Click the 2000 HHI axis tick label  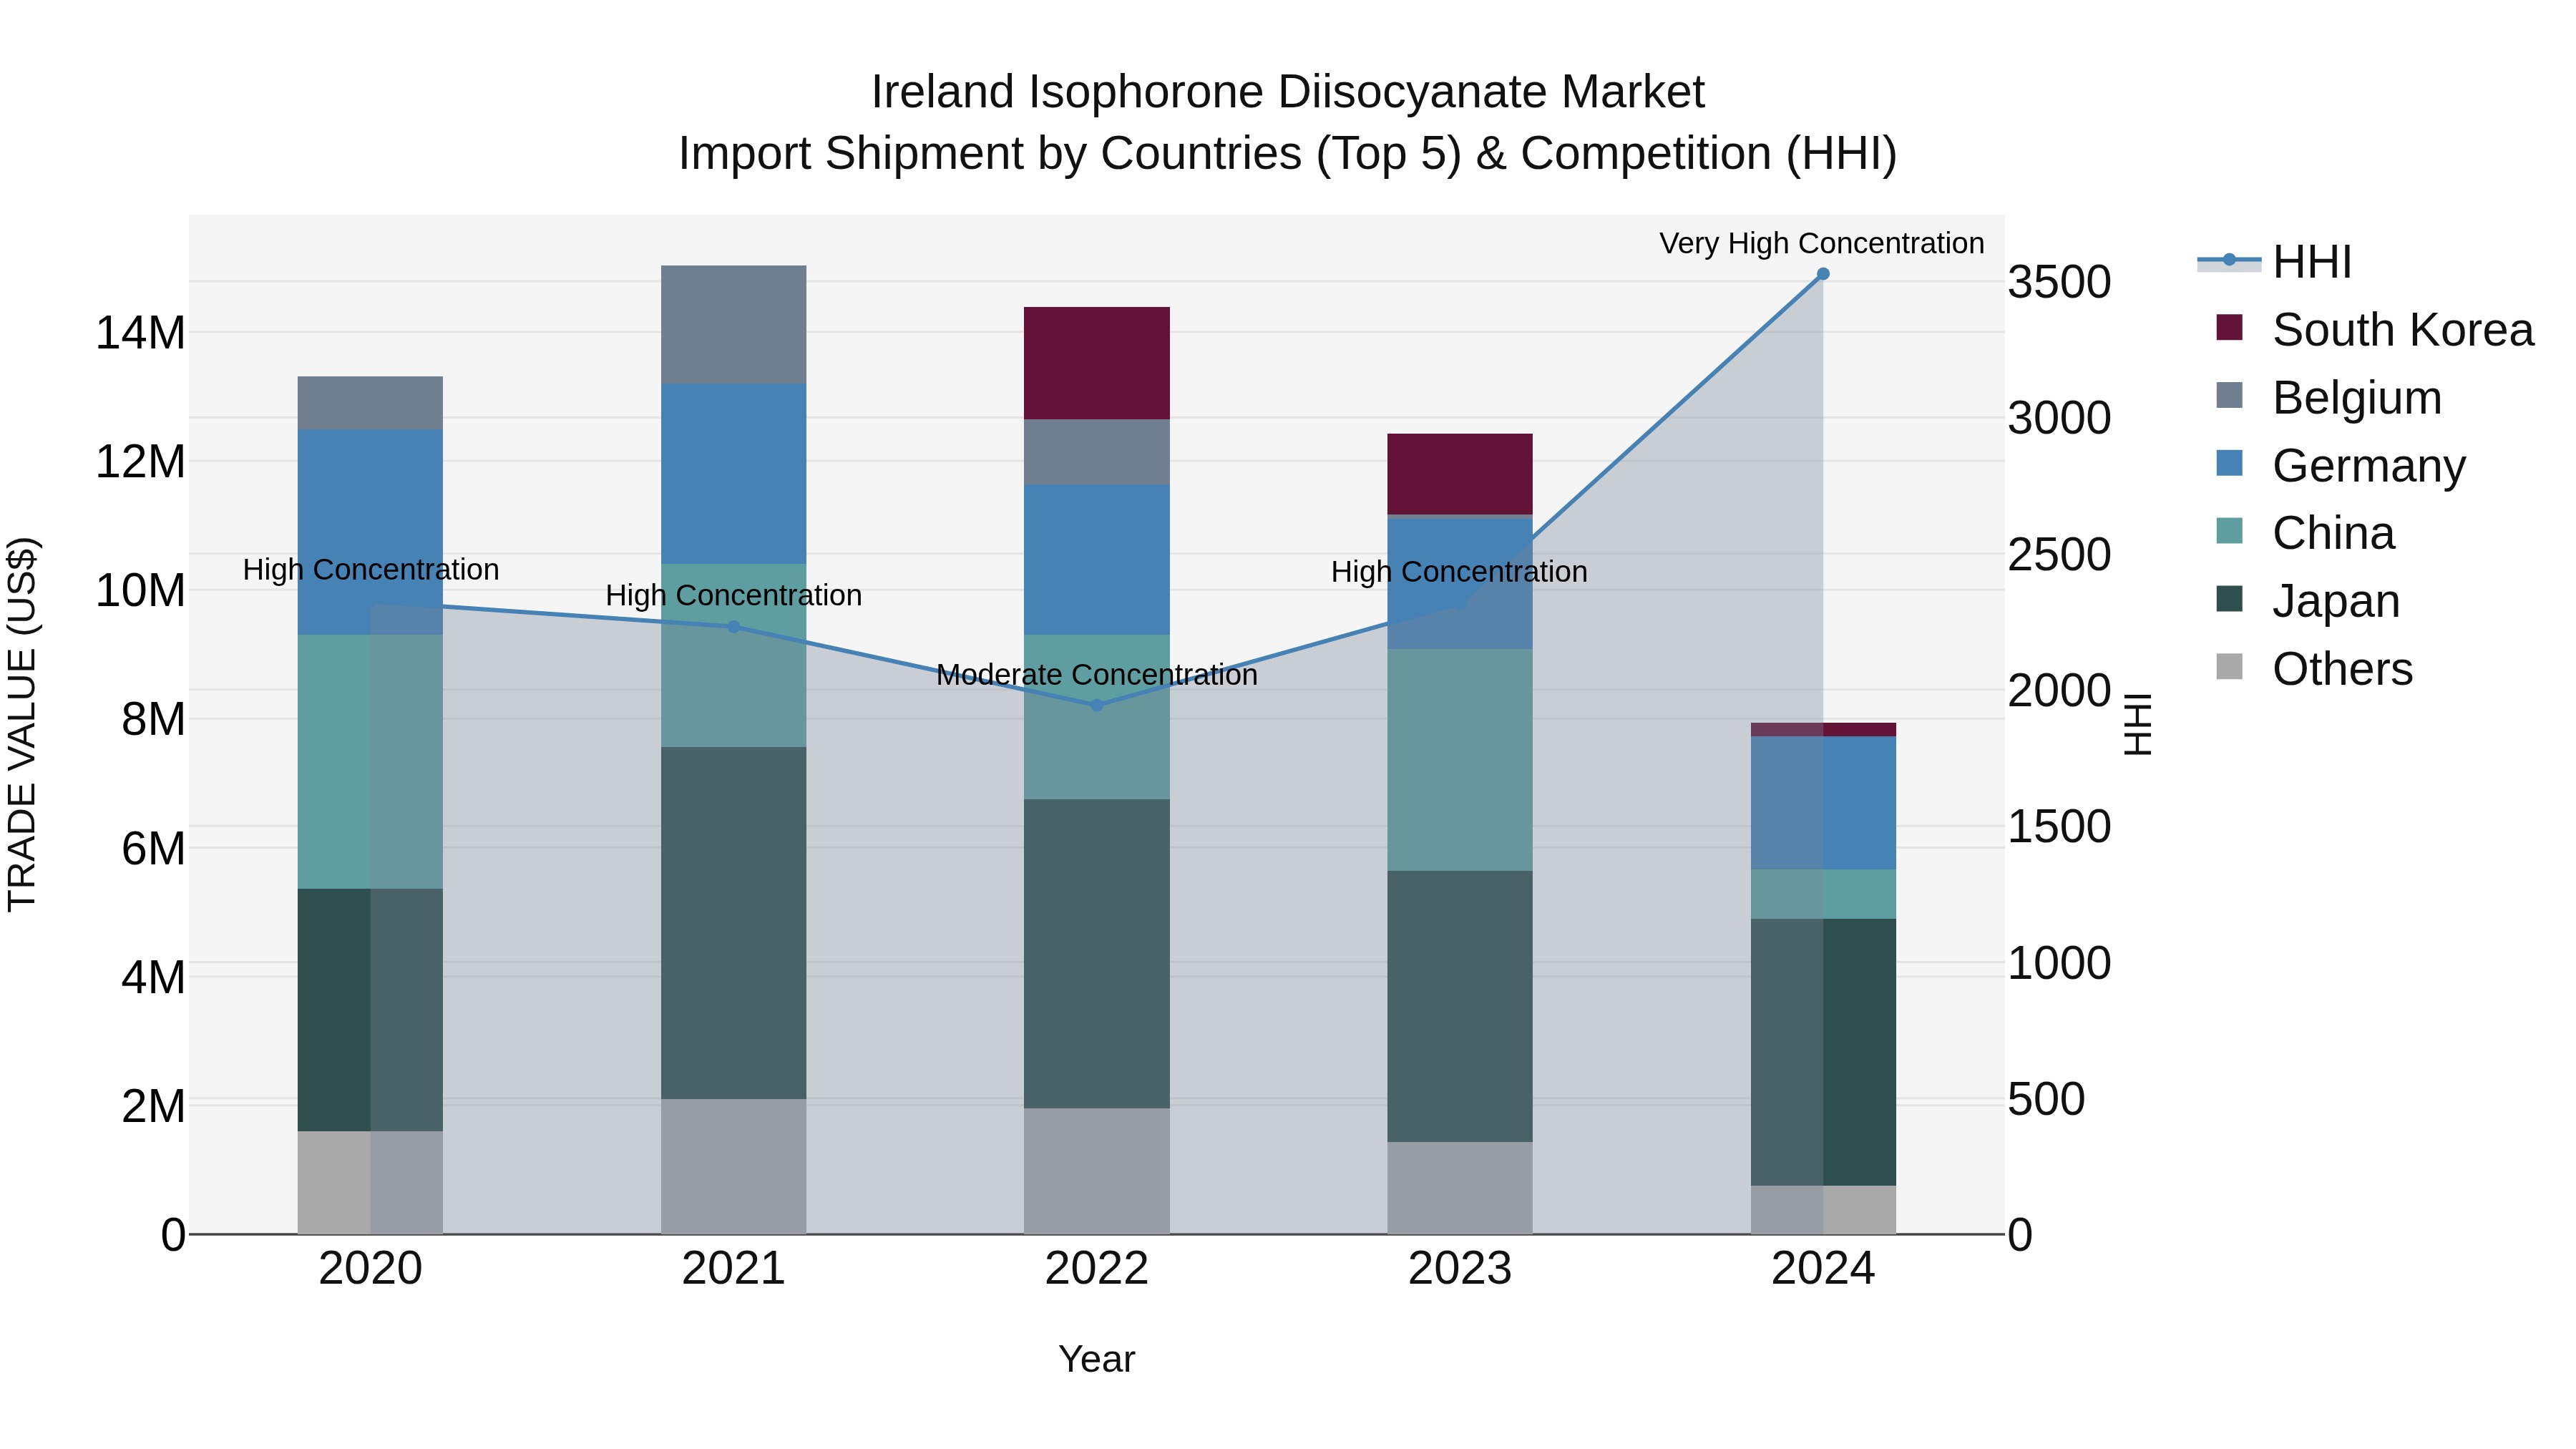click(2060, 691)
